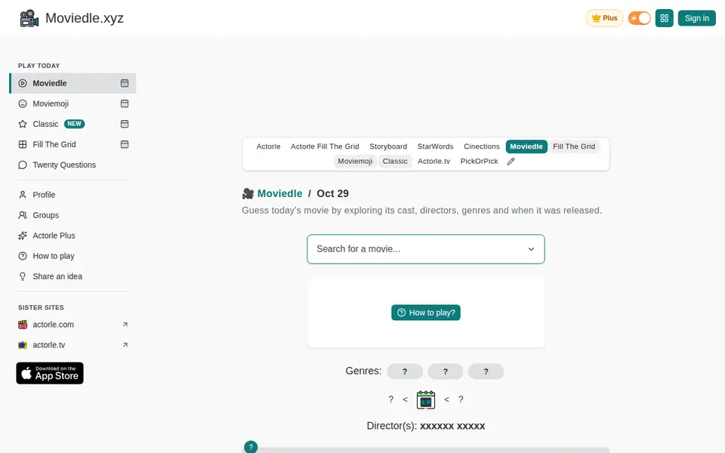Click the first hidden genre pill
The height and width of the screenshot is (453, 725).
coord(405,371)
